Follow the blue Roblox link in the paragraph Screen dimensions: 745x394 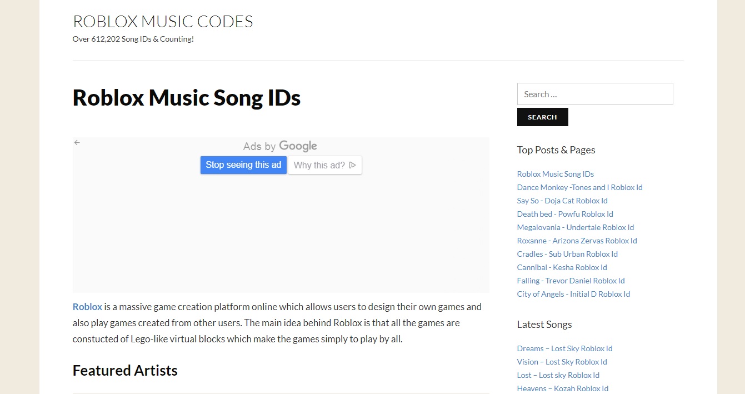pyautogui.click(x=87, y=307)
